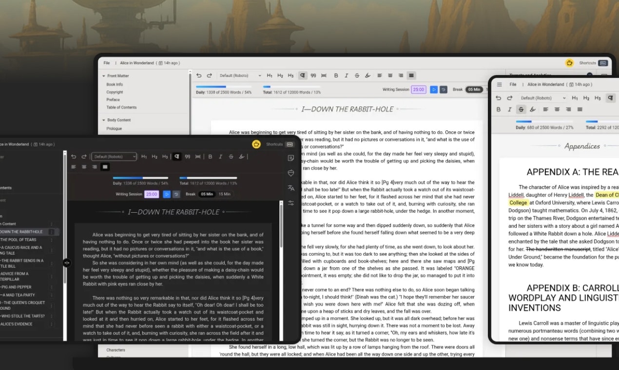Image resolution: width=619 pixels, height=370 pixels.
Task: Click Undo in the light center window toolbar
Action: point(199,75)
